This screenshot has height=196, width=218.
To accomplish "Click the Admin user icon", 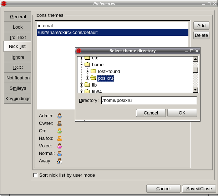I will click(x=60, y=116).
